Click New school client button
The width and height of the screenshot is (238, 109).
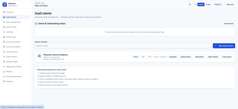coord(224,46)
